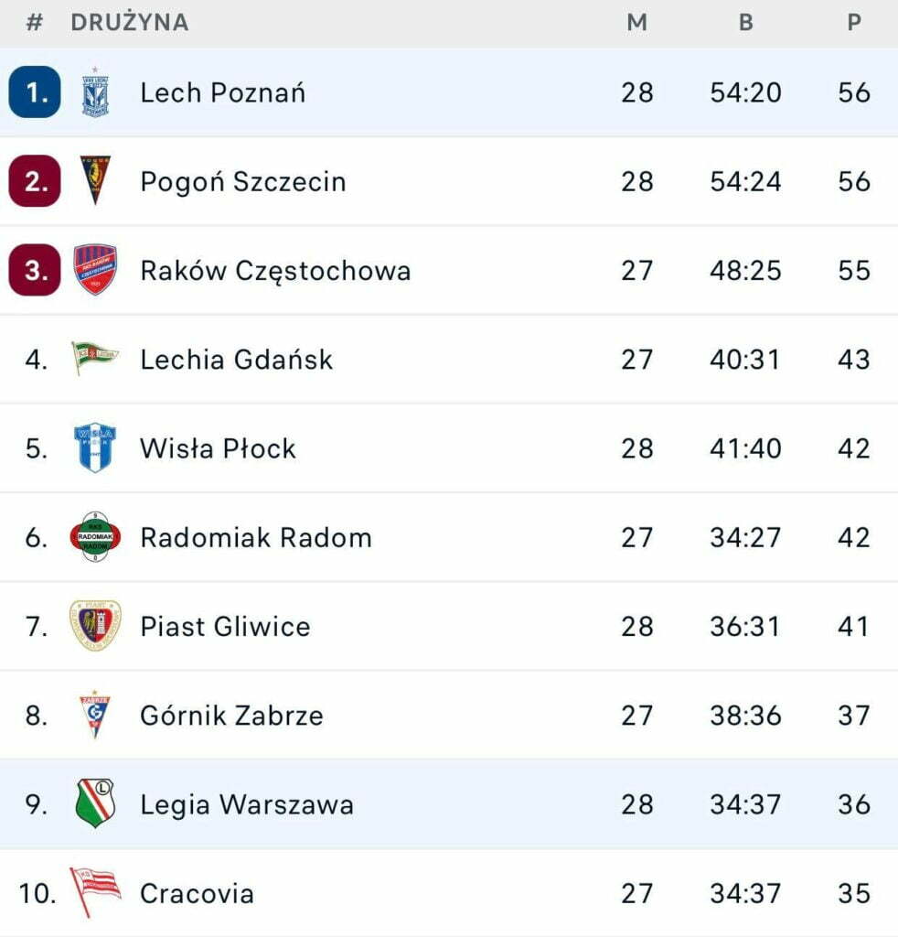
Task: Tap the maroon position 3 badge
Action: [35, 270]
